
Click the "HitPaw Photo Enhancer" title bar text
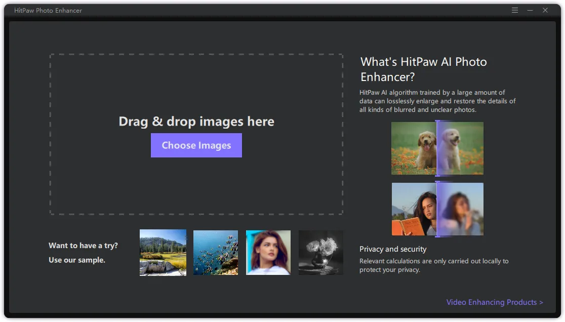pos(48,11)
